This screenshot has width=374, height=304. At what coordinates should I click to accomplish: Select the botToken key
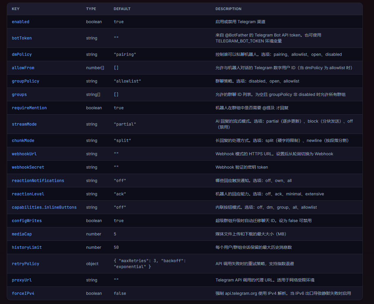[x=22, y=38]
